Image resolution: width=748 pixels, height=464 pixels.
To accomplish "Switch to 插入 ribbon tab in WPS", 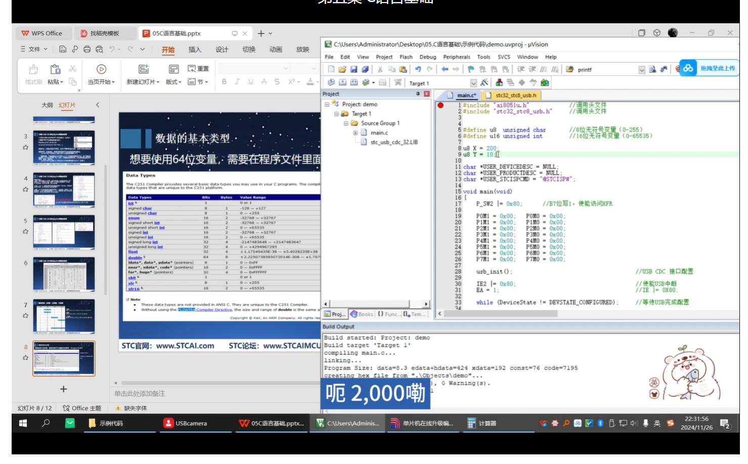I will [195, 50].
